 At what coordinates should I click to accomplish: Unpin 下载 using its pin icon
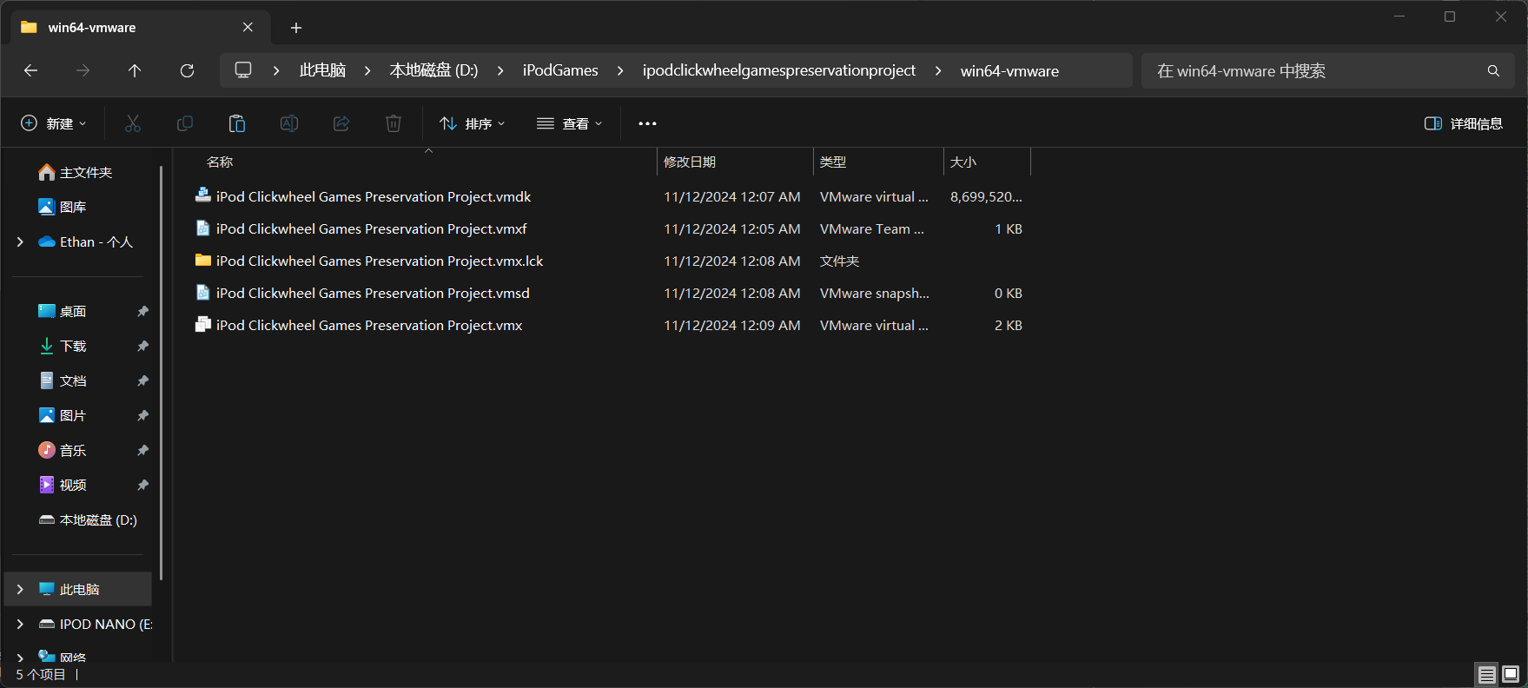click(x=142, y=346)
